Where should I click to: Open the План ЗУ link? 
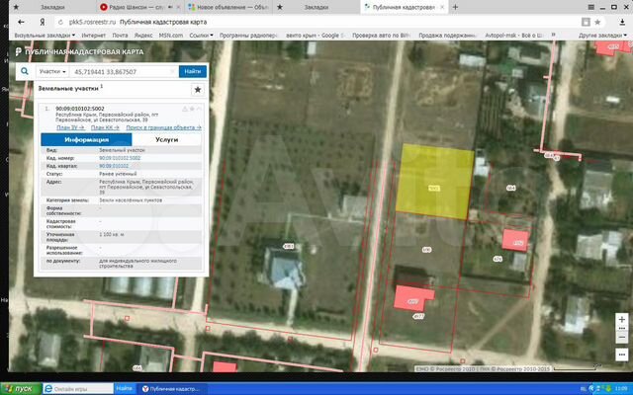[x=70, y=127]
